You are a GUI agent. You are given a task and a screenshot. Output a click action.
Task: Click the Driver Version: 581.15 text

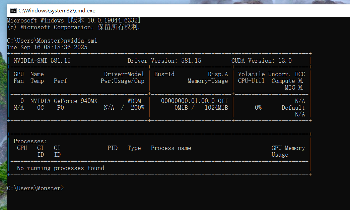[x=164, y=61]
